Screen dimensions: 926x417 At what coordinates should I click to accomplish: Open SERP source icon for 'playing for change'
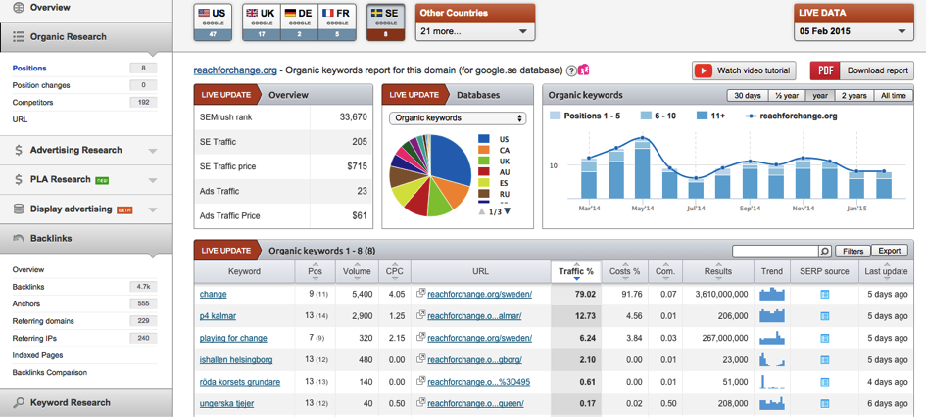(x=825, y=339)
